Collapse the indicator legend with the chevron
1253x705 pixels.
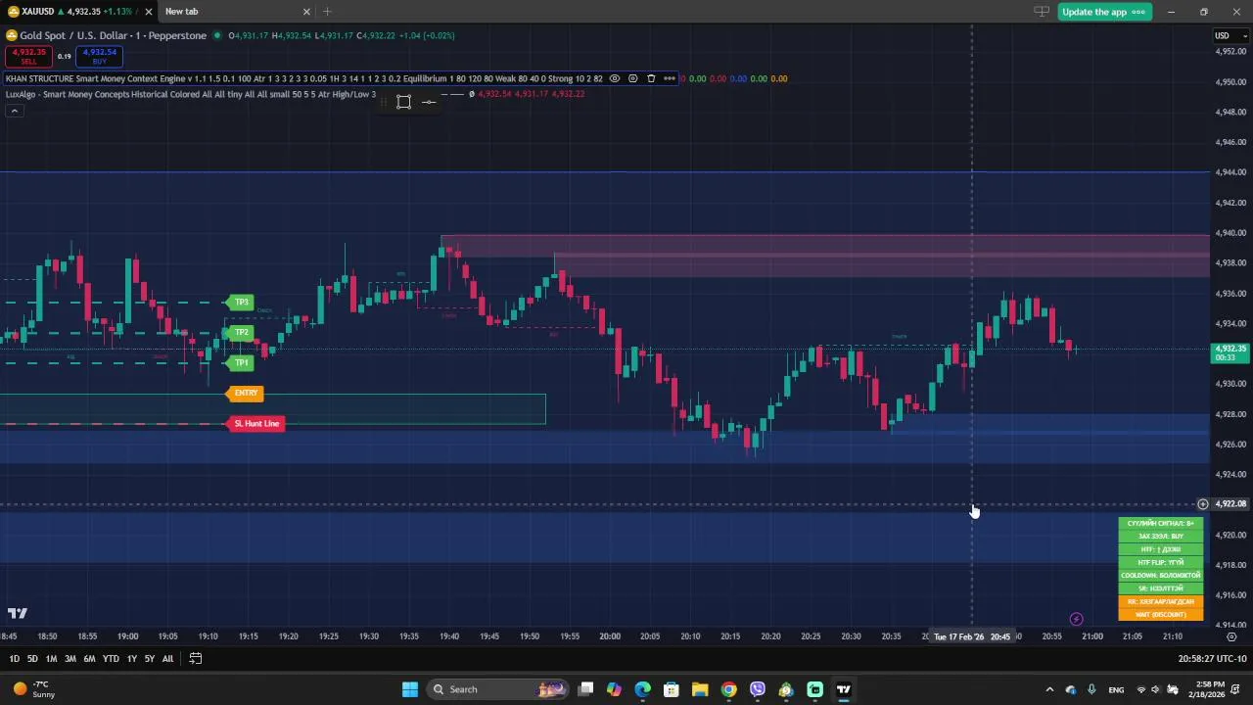[x=14, y=111]
